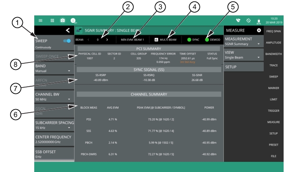Click the date and time display
Viewport: 306px width, 172px height.
[274, 21]
